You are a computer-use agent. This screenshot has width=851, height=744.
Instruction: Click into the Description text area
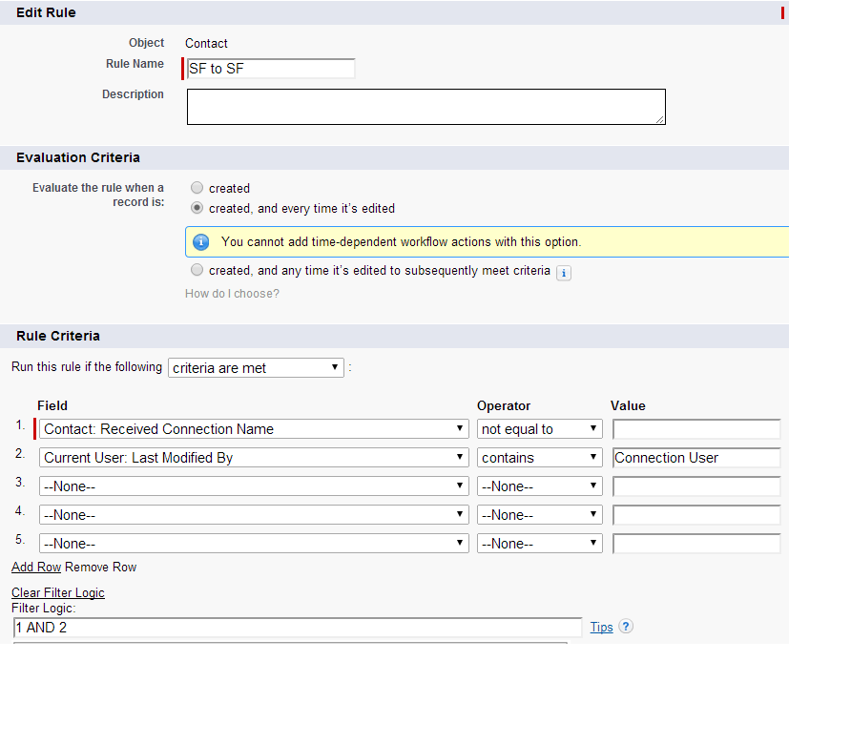pyautogui.click(x=425, y=107)
